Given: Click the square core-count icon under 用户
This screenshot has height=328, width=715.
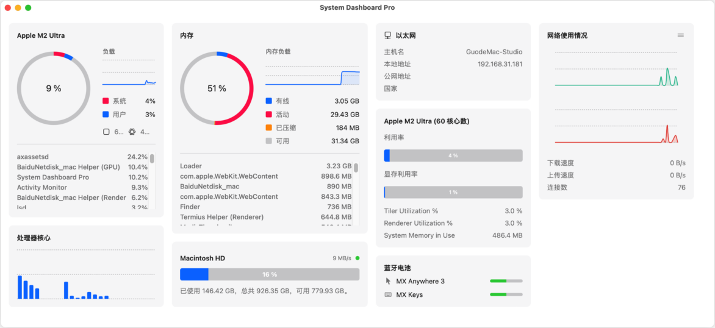Looking at the screenshot, I should [106, 132].
